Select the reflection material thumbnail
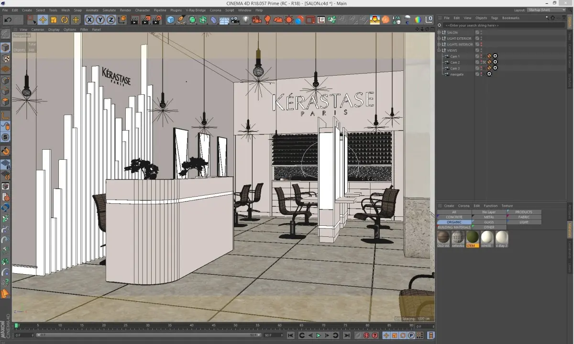This screenshot has width=574, height=344. 458,239
